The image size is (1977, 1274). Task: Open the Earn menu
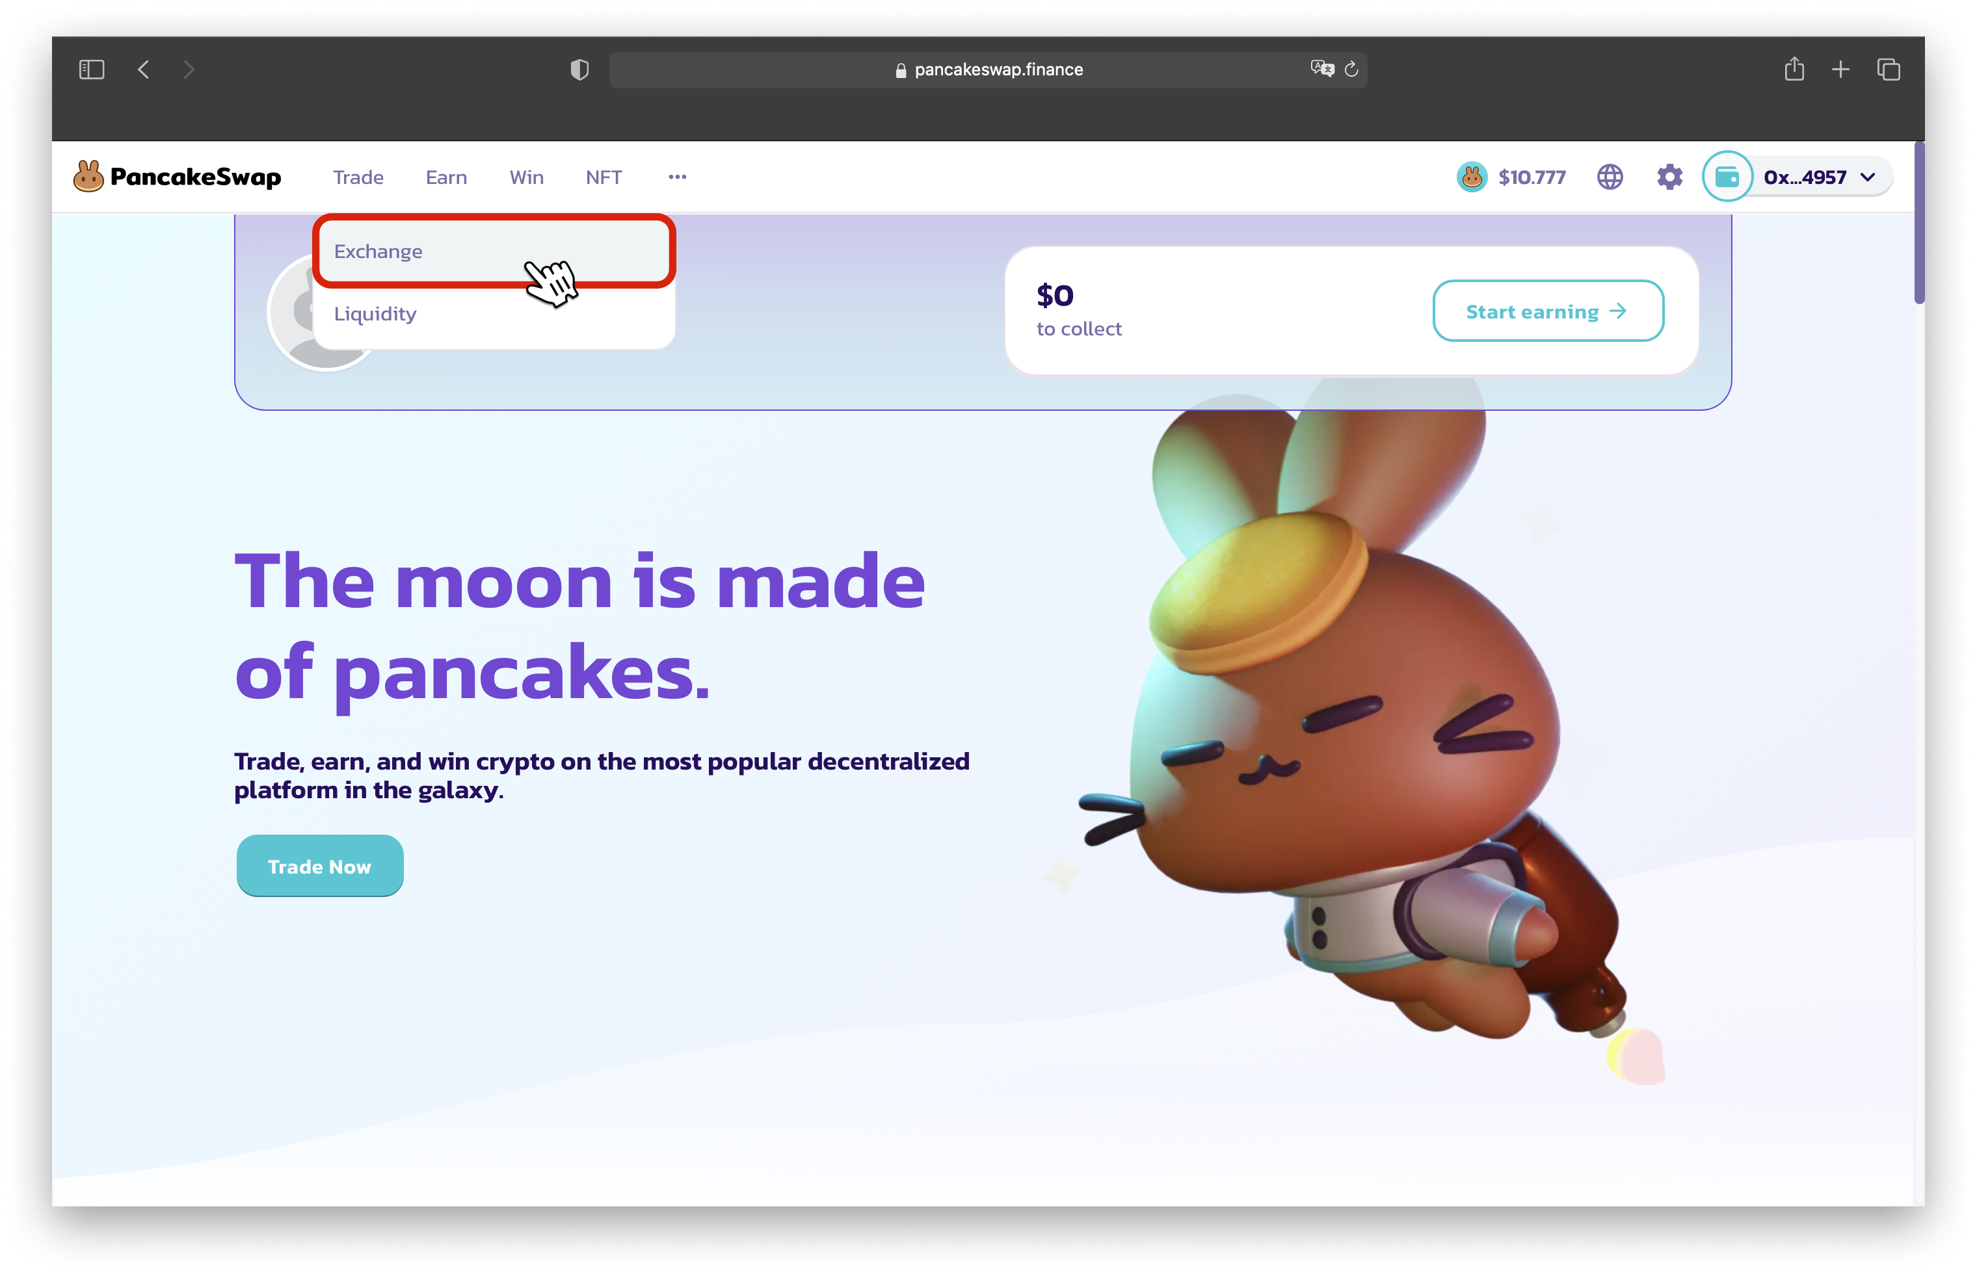446,177
